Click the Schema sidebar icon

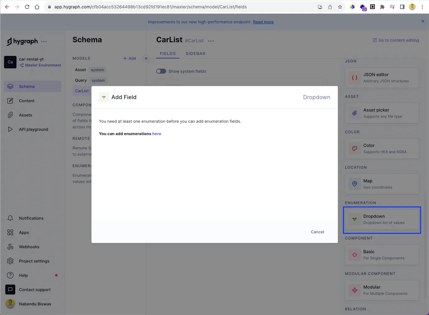[x=10, y=86]
